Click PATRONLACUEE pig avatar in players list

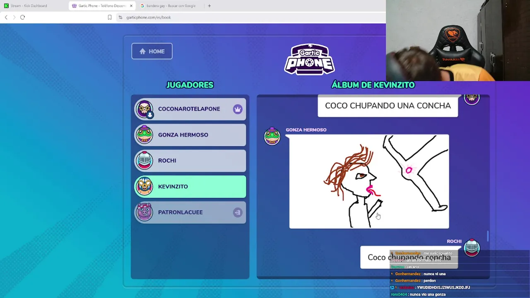click(x=145, y=212)
